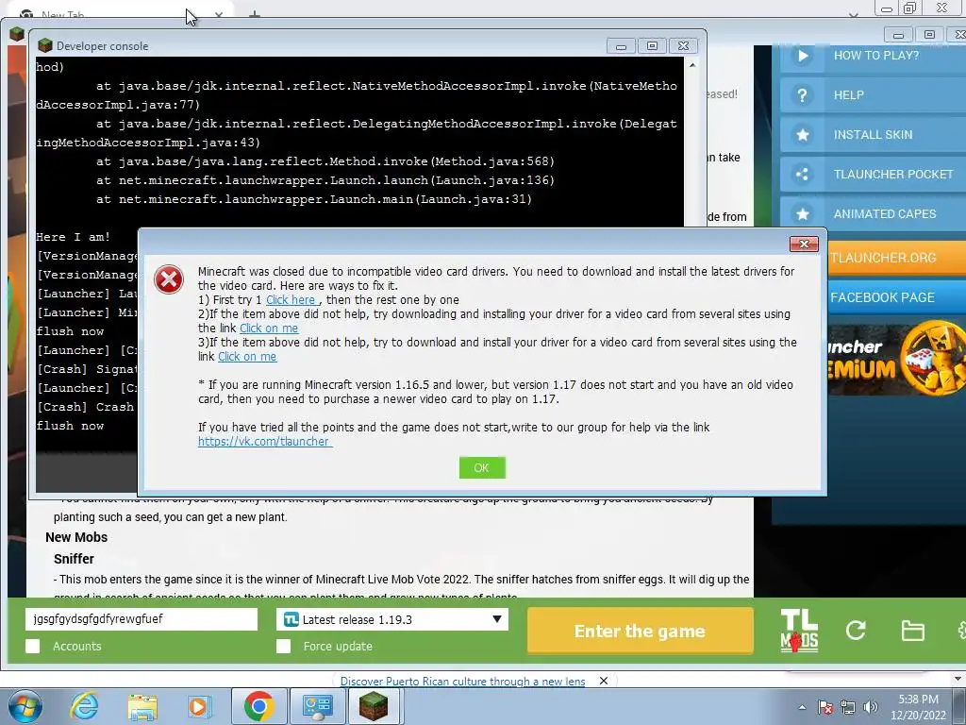
Task: Click the 'New Mobs' heading text
Action: 76,537
